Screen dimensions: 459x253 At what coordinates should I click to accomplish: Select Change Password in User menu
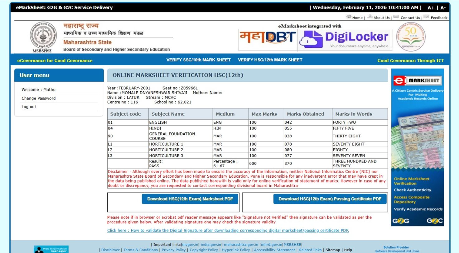point(39,98)
